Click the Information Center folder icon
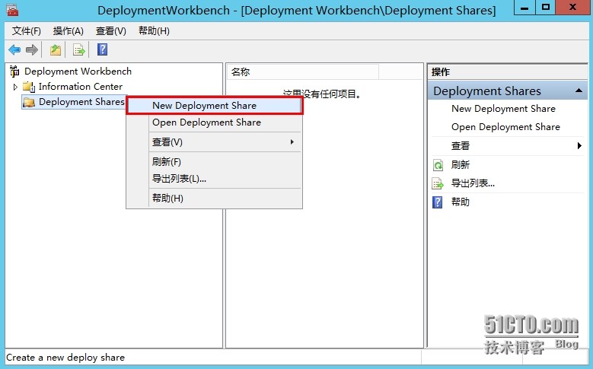 29,87
